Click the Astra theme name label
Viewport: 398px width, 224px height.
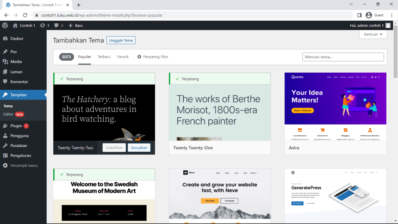(294, 148)
